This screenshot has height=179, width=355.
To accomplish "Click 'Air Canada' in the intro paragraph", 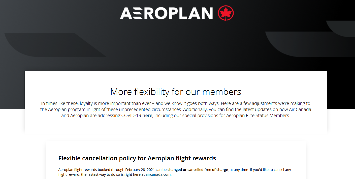I will (x=300, y=110).
